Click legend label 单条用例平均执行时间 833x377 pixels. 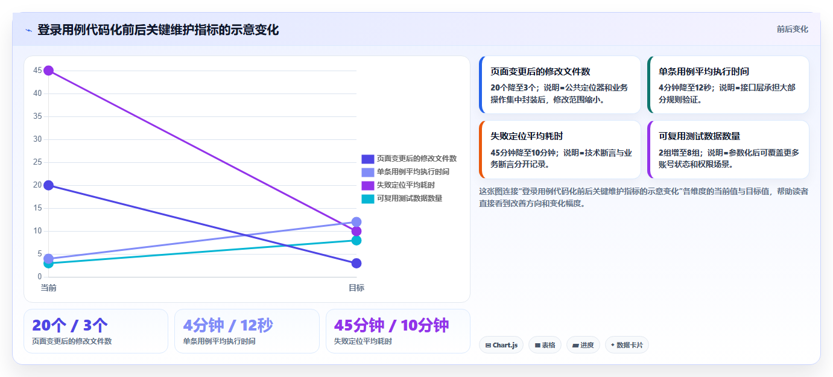pyautogui.click(x=413, y=172)
